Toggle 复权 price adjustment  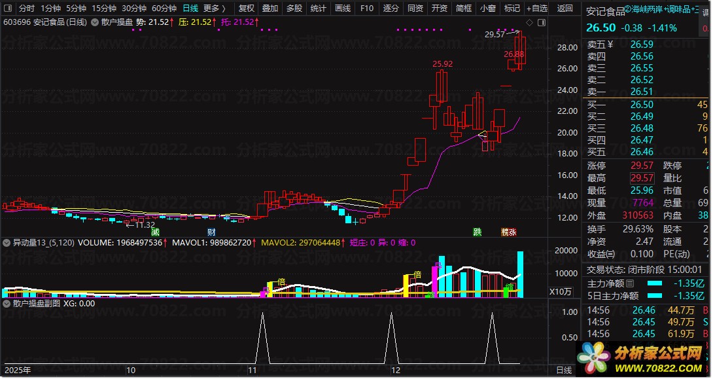(247, 9)
